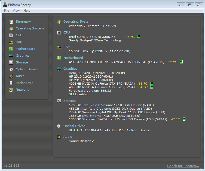Click the Graphics monitor icon in sidebar
Image resolution: width=205 pixels, height=171 pixels.
pos(11,56)
